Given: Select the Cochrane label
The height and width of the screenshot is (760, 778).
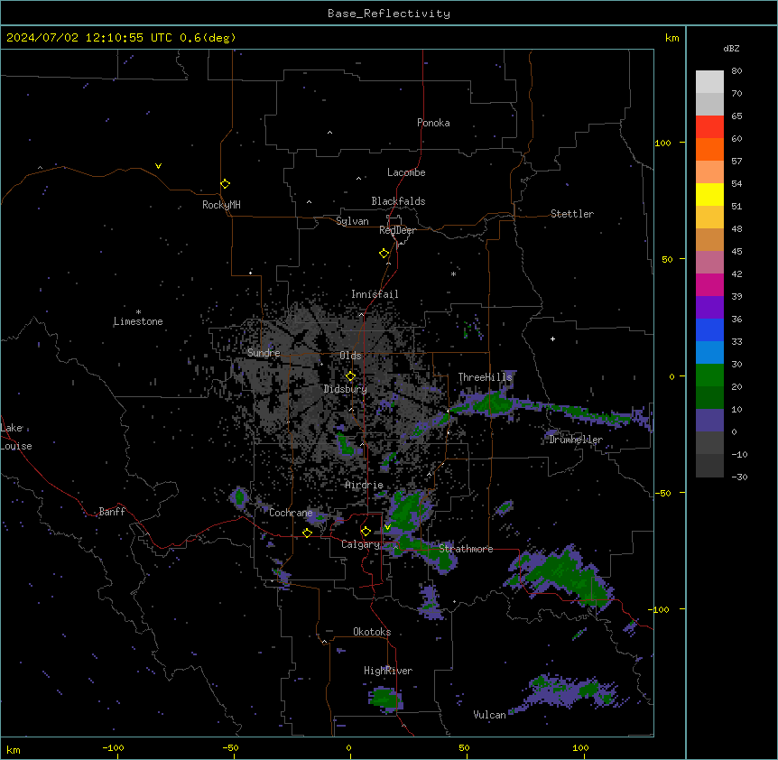Looking at the screenshot, I should click(291, 513).
